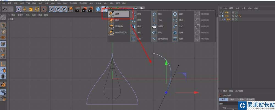275x110 pixels.
Task: Switch to 选项 Options tab
Action: click(x=223, y=100)
